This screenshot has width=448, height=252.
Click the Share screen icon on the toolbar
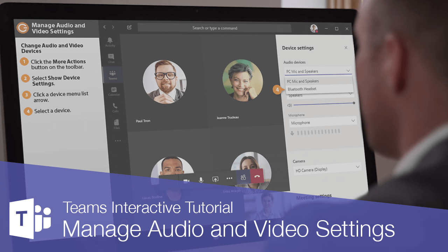click(215, 179)
